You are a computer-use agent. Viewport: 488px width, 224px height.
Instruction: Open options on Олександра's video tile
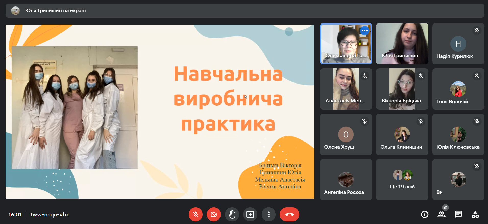pyautogui.click(x=365, y=31)
